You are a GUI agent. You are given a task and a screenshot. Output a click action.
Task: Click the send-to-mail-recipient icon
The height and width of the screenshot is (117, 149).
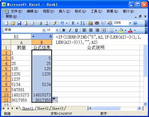click(x=32, y=23)
